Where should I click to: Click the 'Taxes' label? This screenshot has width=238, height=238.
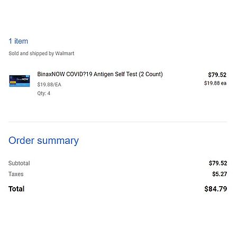click(16, 174)
